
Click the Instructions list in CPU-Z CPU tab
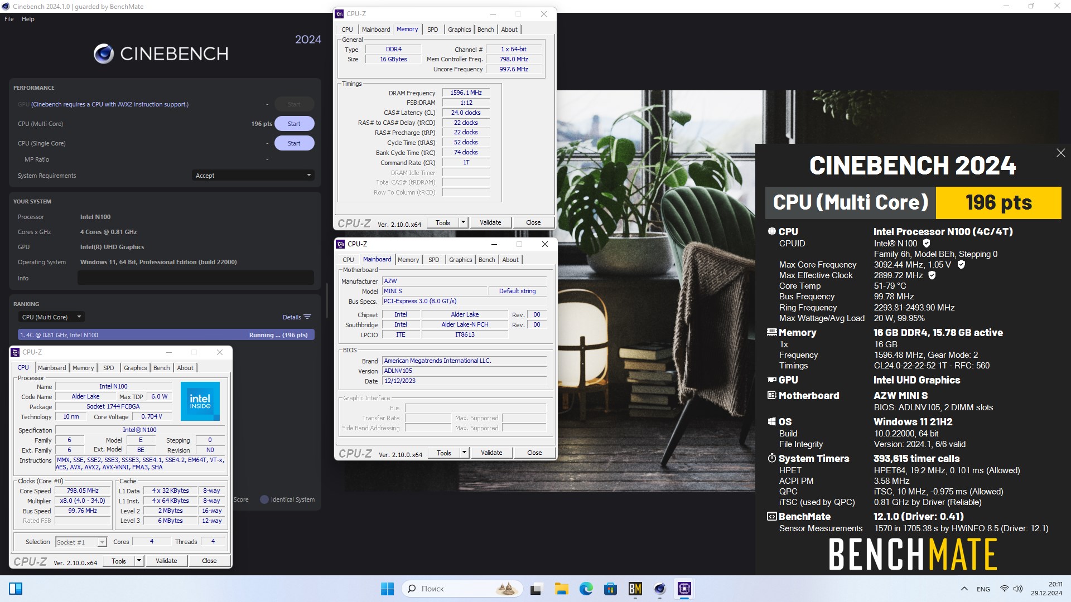click(x=140, y=464)
